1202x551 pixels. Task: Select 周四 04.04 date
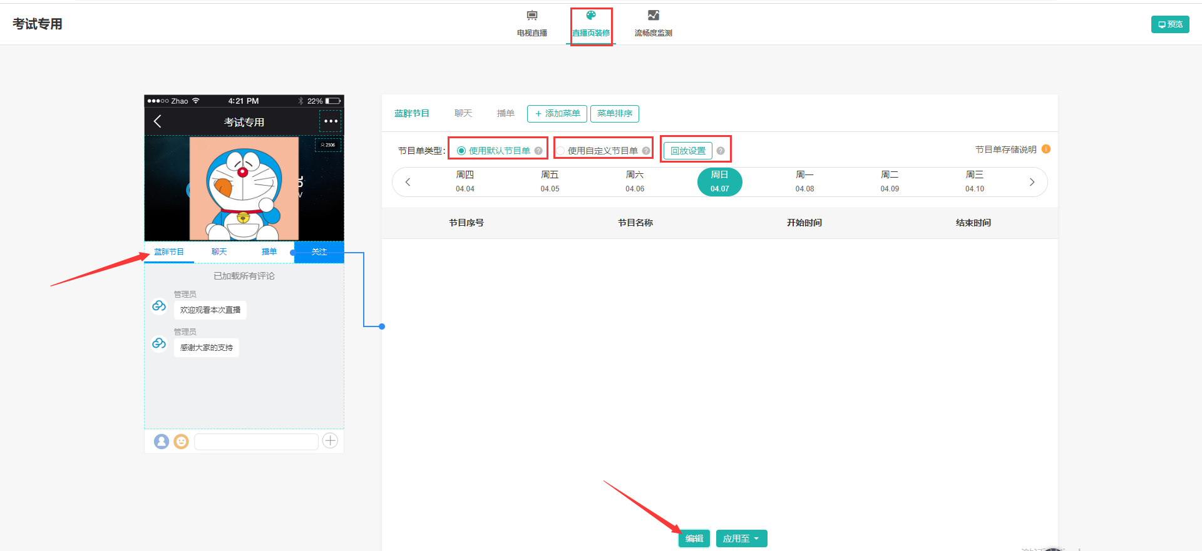pos(465,182)
